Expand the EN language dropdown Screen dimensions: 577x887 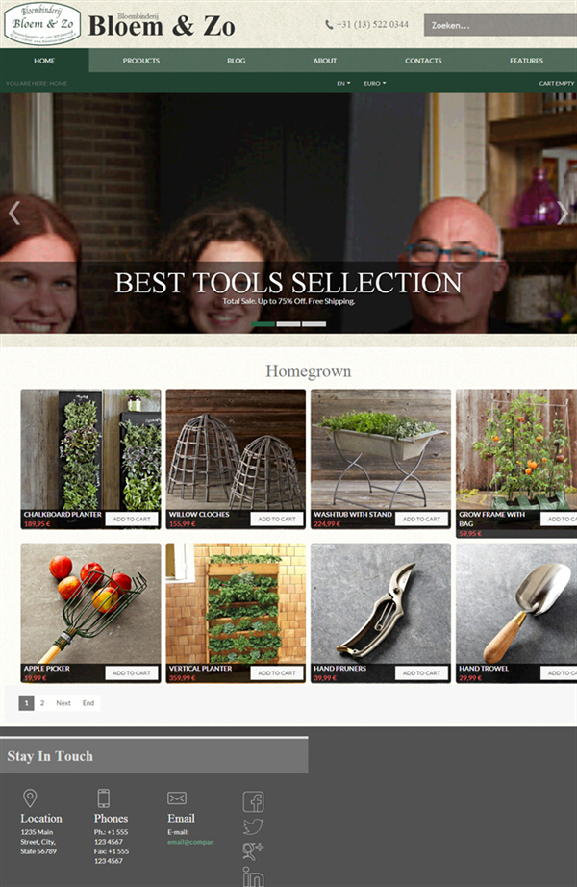click(343, 83)
